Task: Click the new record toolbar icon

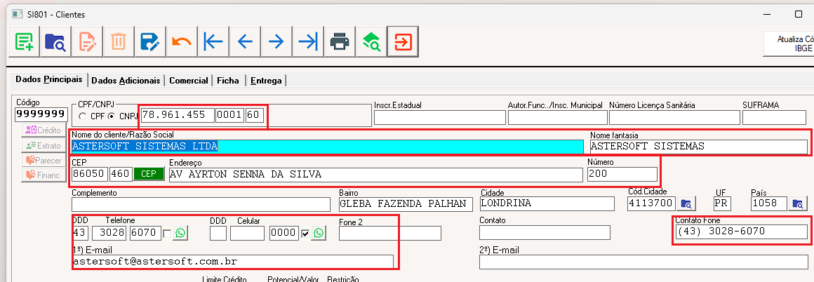Action: tap(25, 41)
